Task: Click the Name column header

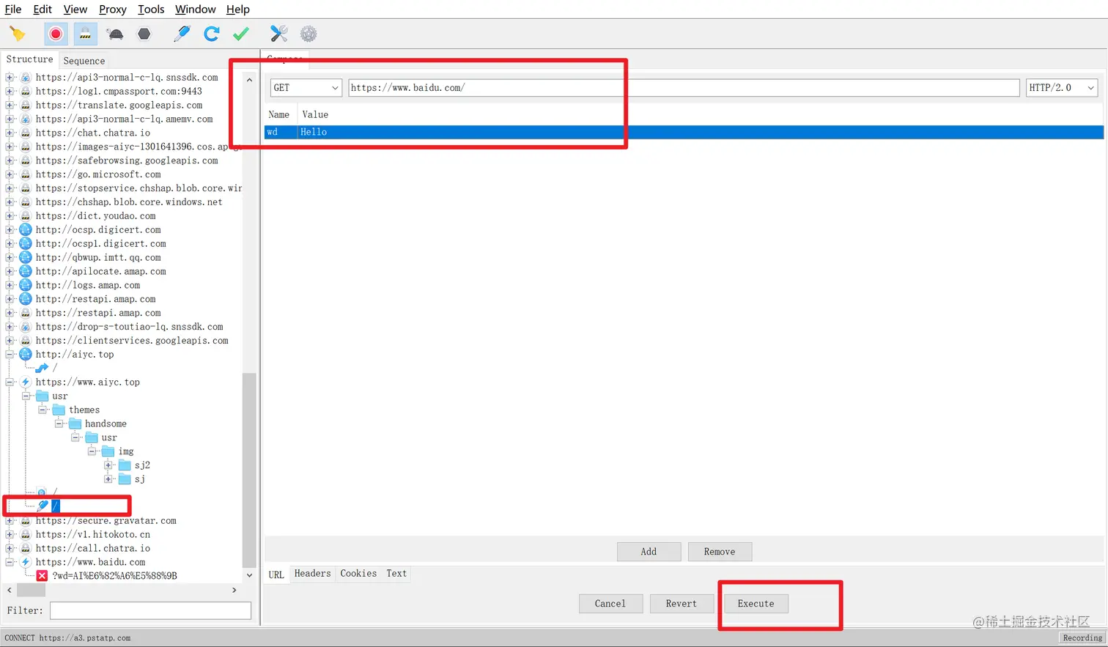Action: click(x=279, y=114)
